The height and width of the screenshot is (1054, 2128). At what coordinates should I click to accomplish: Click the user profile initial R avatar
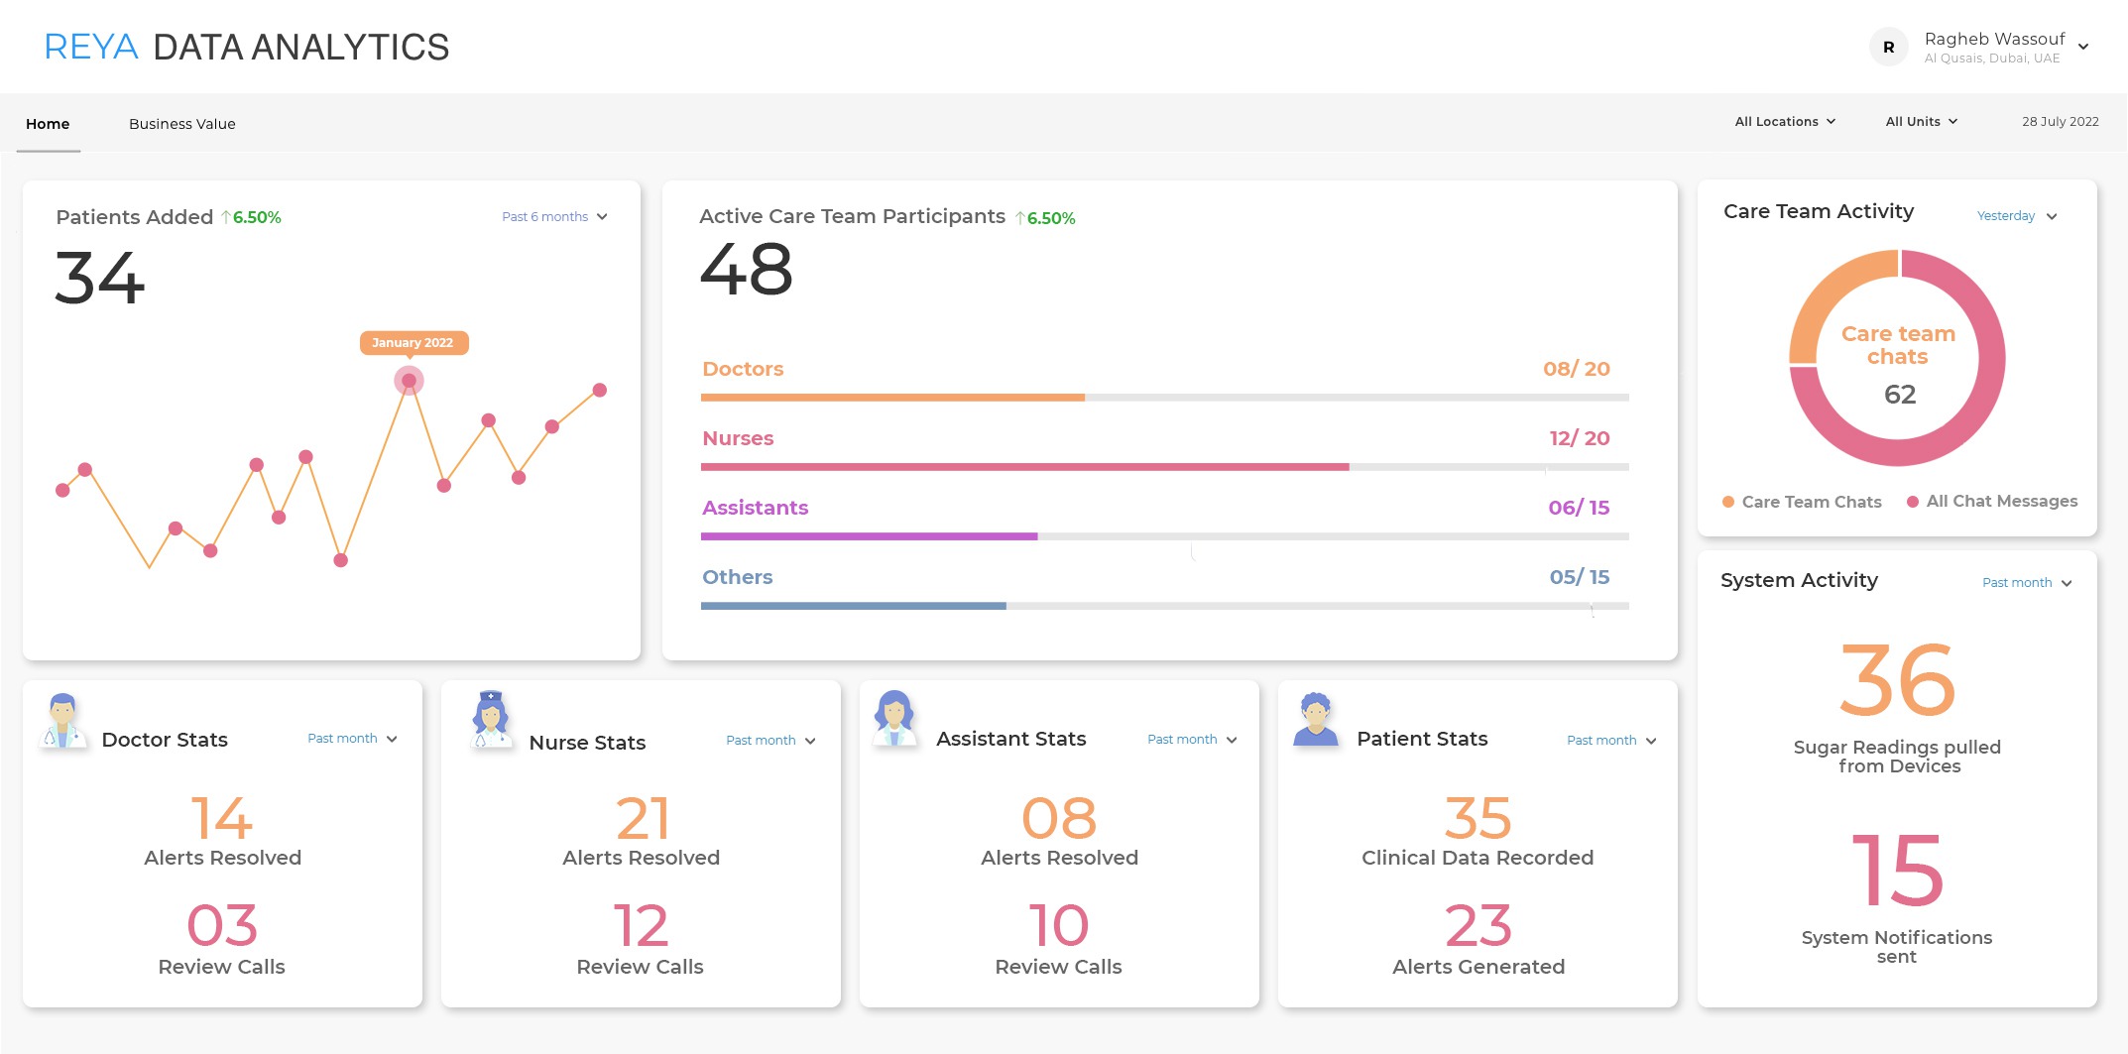[x=1888, y=47]
